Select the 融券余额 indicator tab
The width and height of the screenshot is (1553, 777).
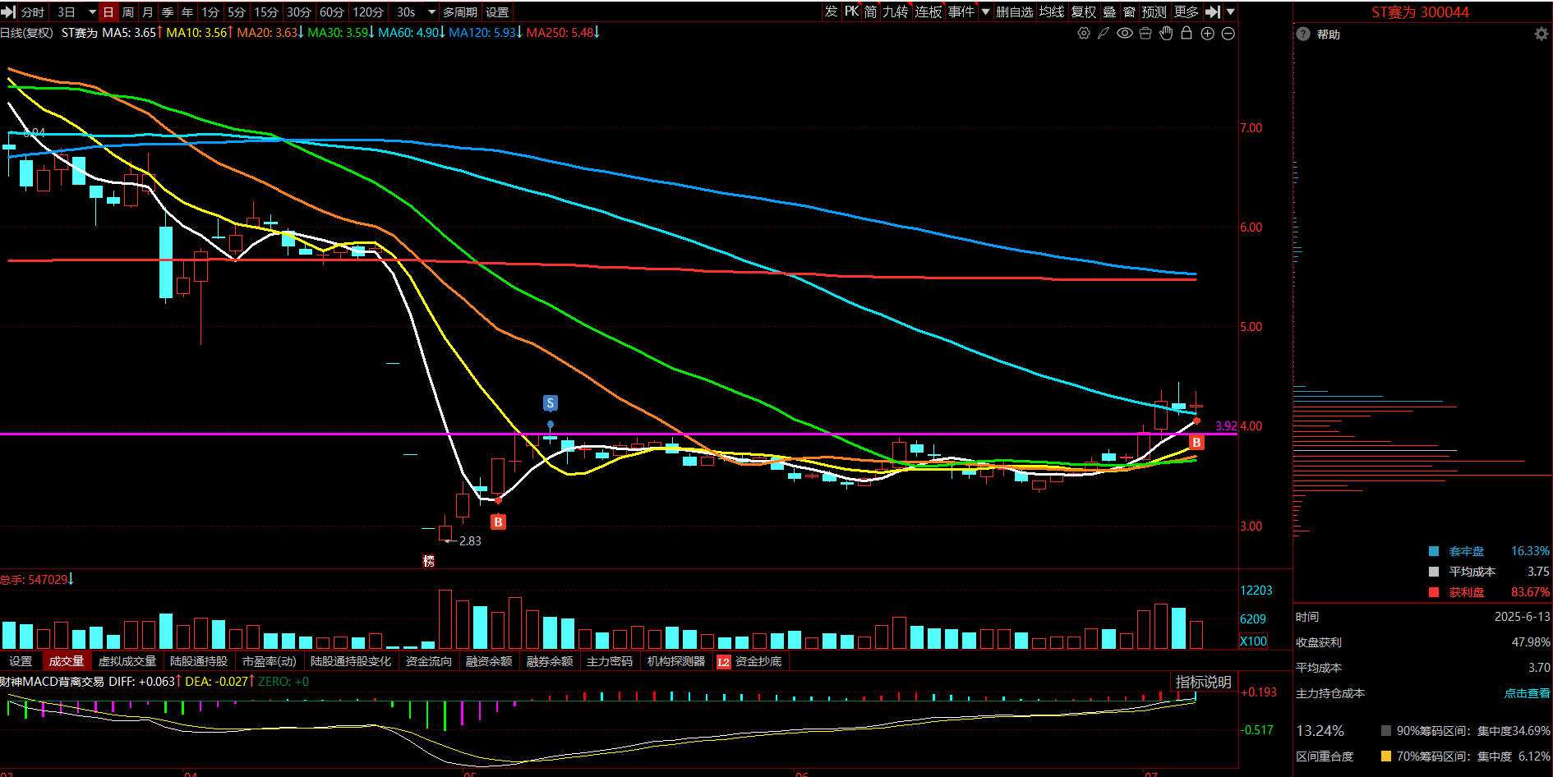coord(550,661)
